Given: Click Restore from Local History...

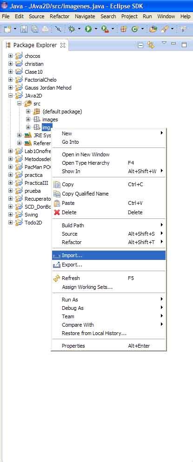Looking at the screenshot, I should (109, 333).
